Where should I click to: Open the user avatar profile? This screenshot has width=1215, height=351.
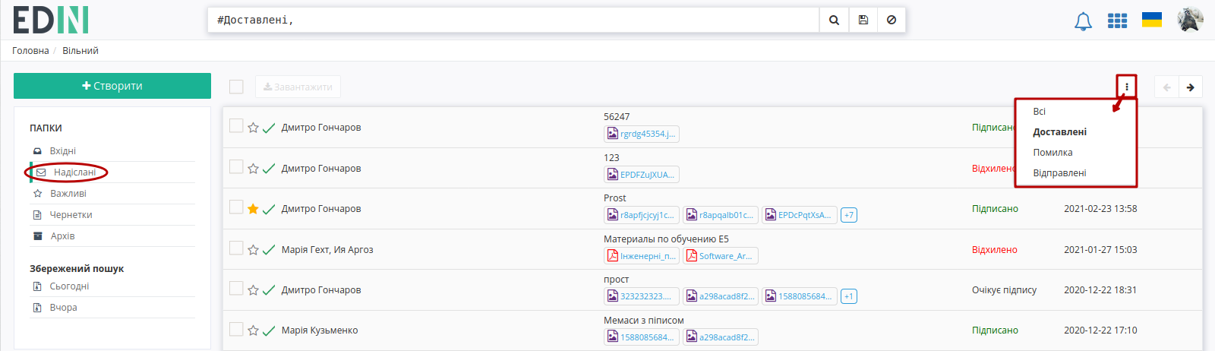tap(1190, 20)
